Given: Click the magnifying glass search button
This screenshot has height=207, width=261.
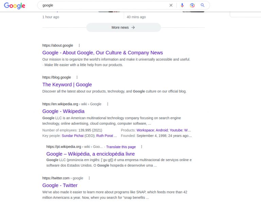Looking at the screenshot, I should coord(203,5).
